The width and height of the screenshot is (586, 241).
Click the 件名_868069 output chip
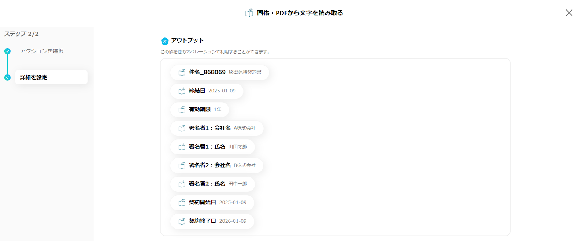(220, 72)
